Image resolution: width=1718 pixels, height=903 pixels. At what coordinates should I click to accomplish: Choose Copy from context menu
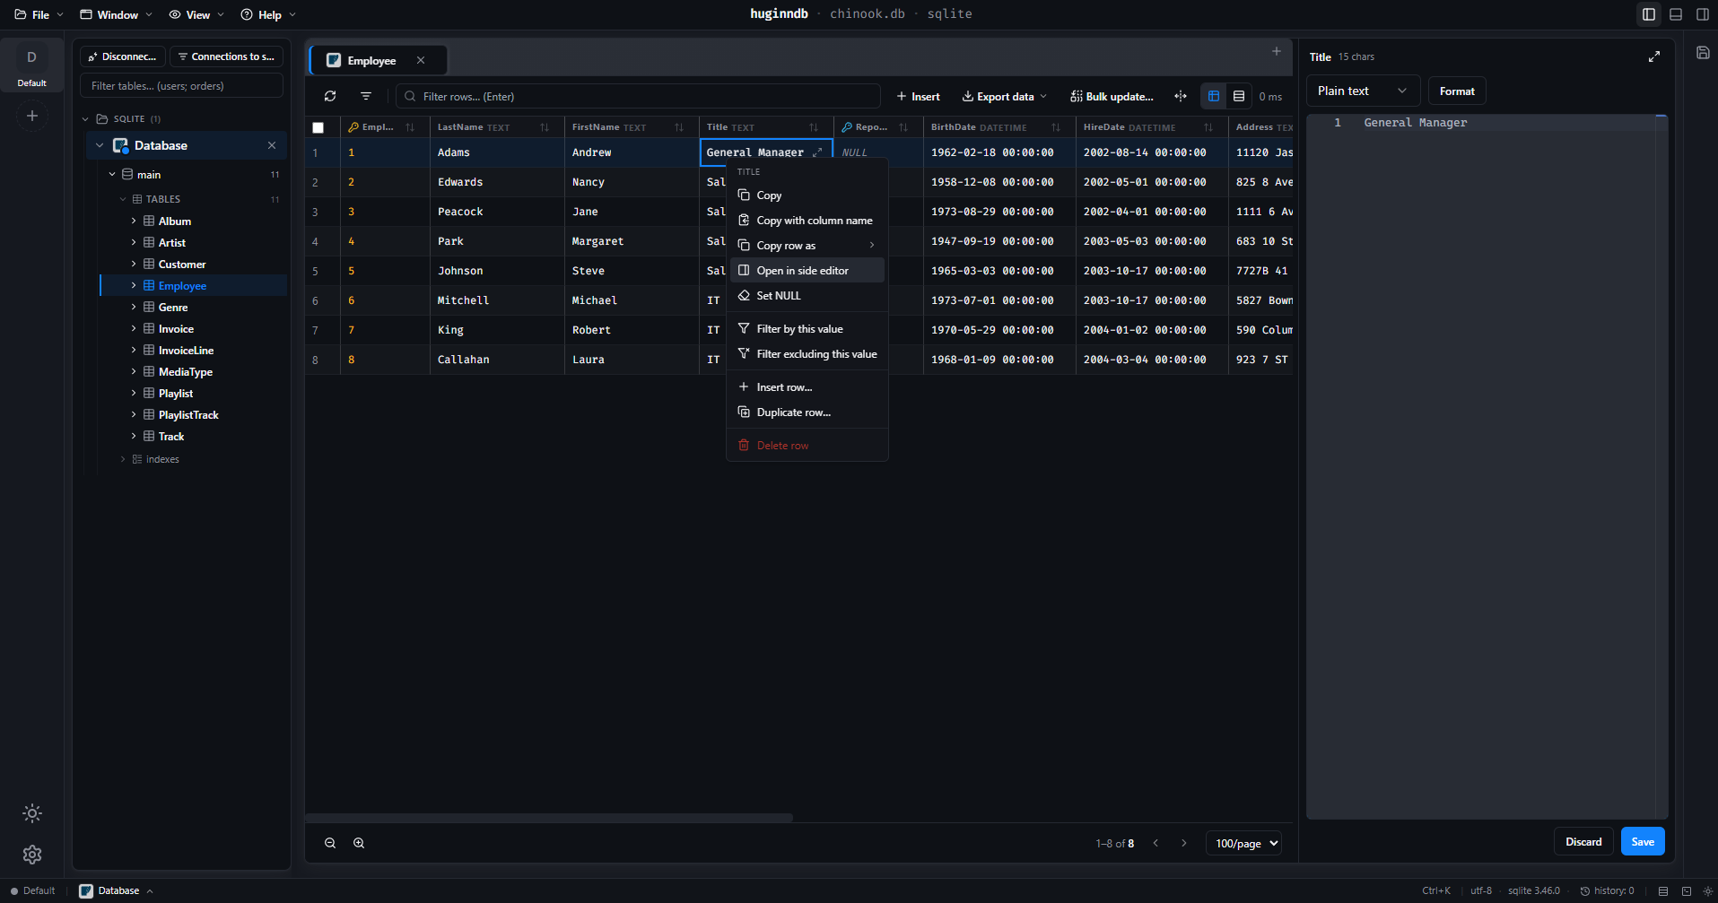click(x=807, y=195)
